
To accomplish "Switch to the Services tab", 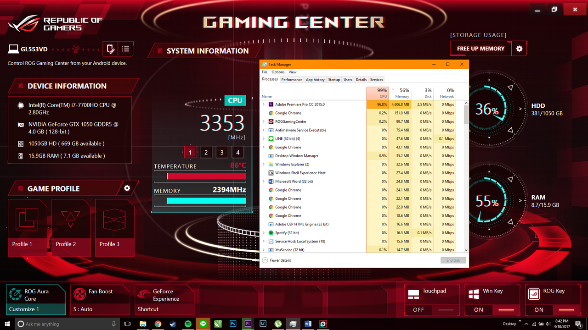I will point(377,80).
